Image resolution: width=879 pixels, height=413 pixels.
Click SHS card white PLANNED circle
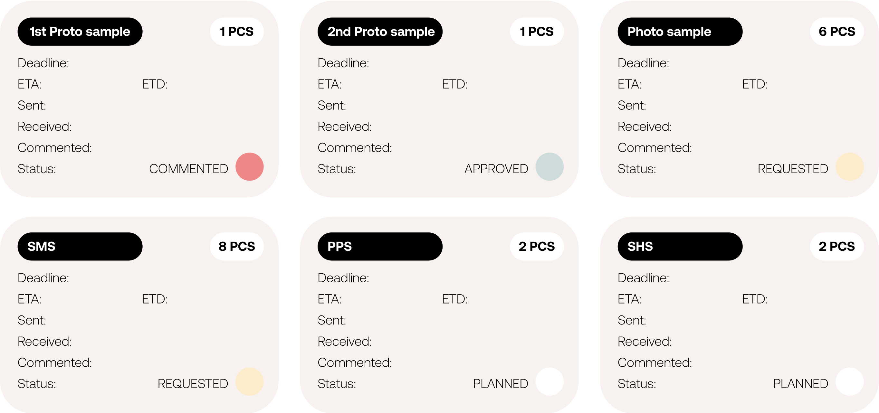pos(849,382)
